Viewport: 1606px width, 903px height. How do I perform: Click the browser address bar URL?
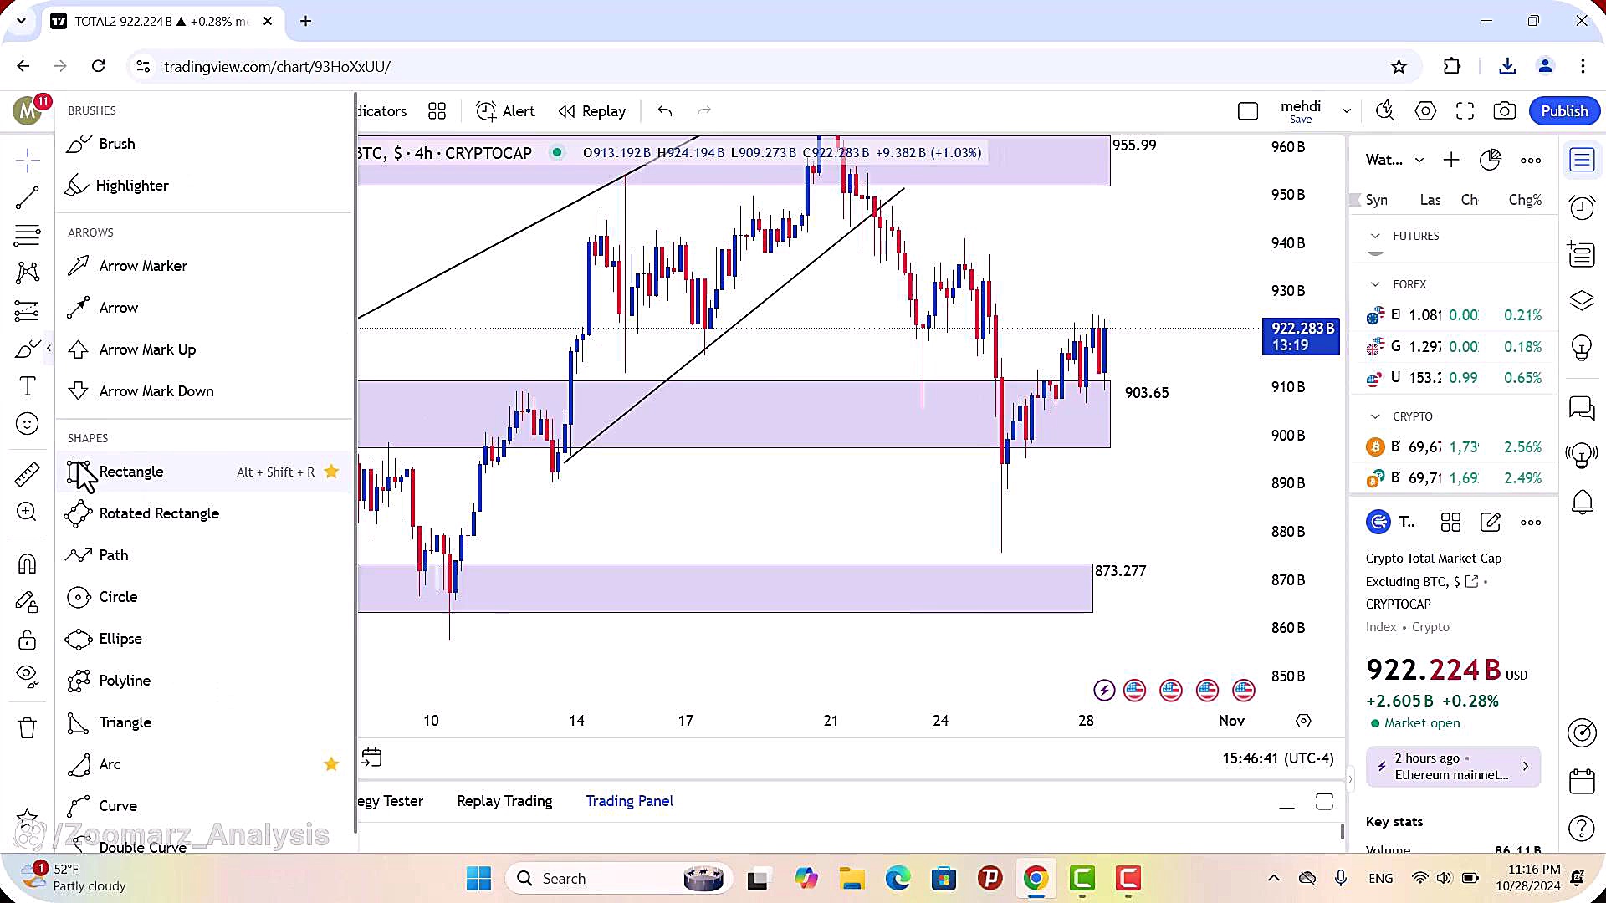click(x=277, y=66)
